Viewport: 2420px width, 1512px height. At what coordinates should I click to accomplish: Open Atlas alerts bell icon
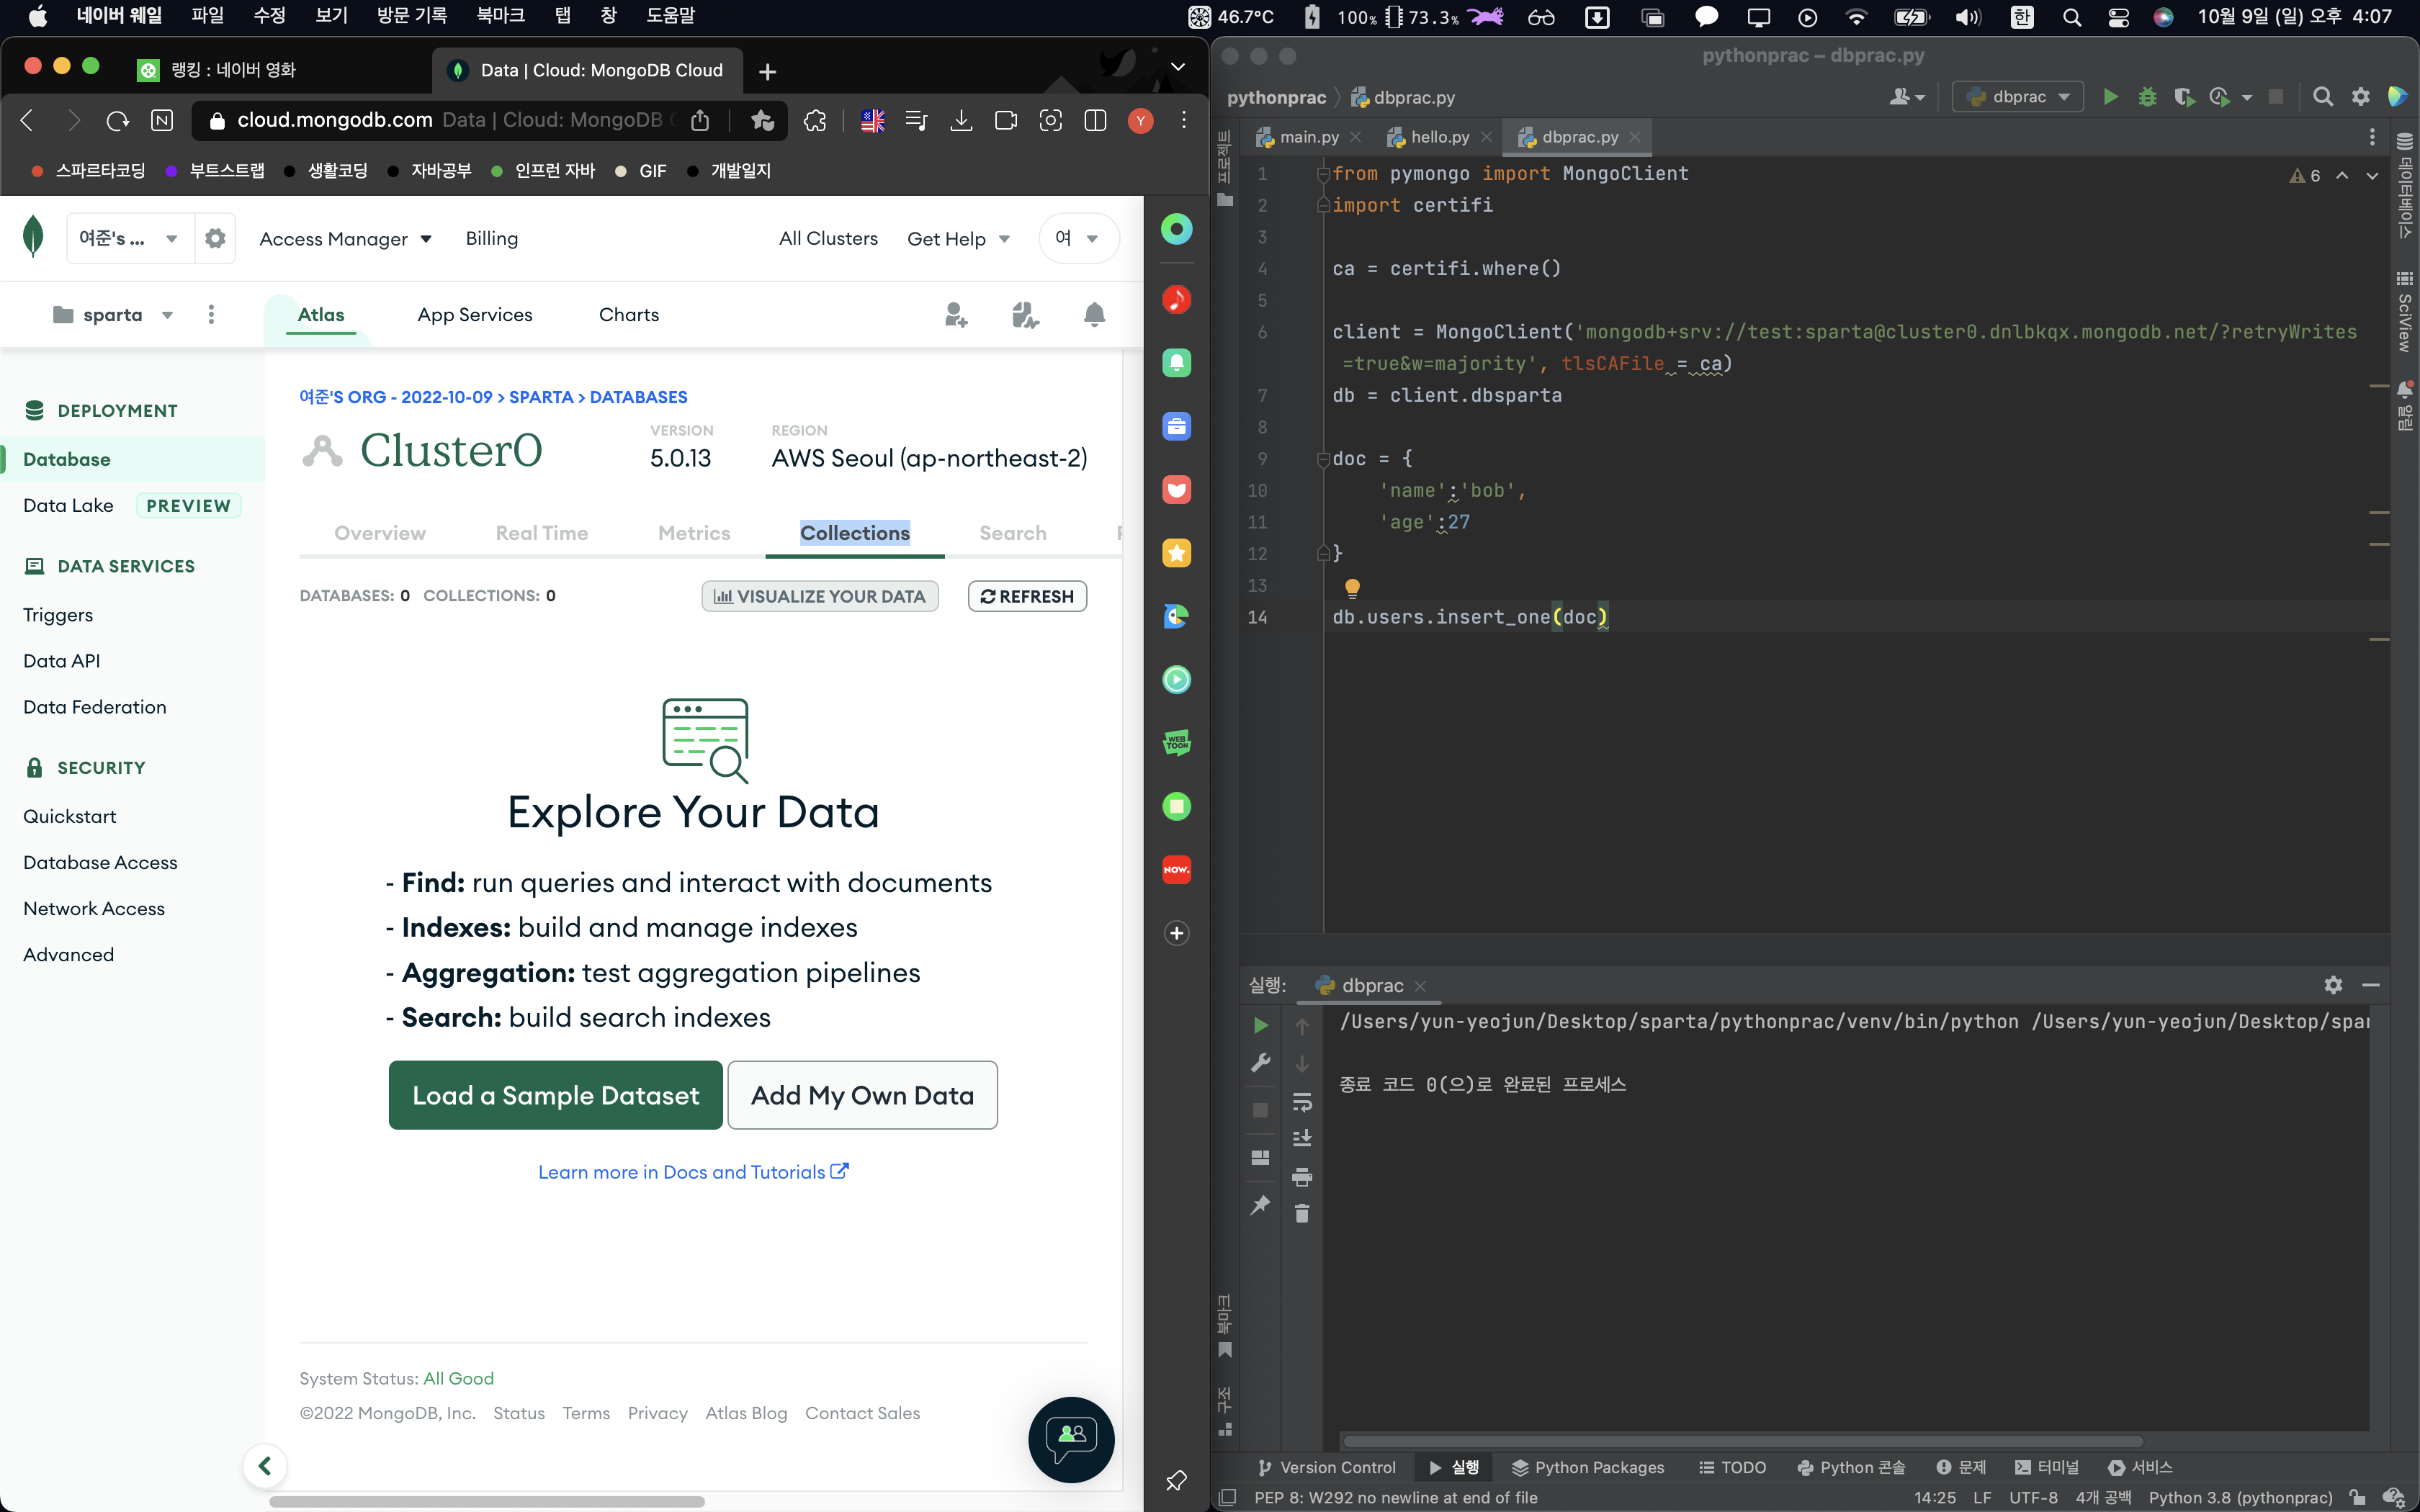click(1095, 315)
